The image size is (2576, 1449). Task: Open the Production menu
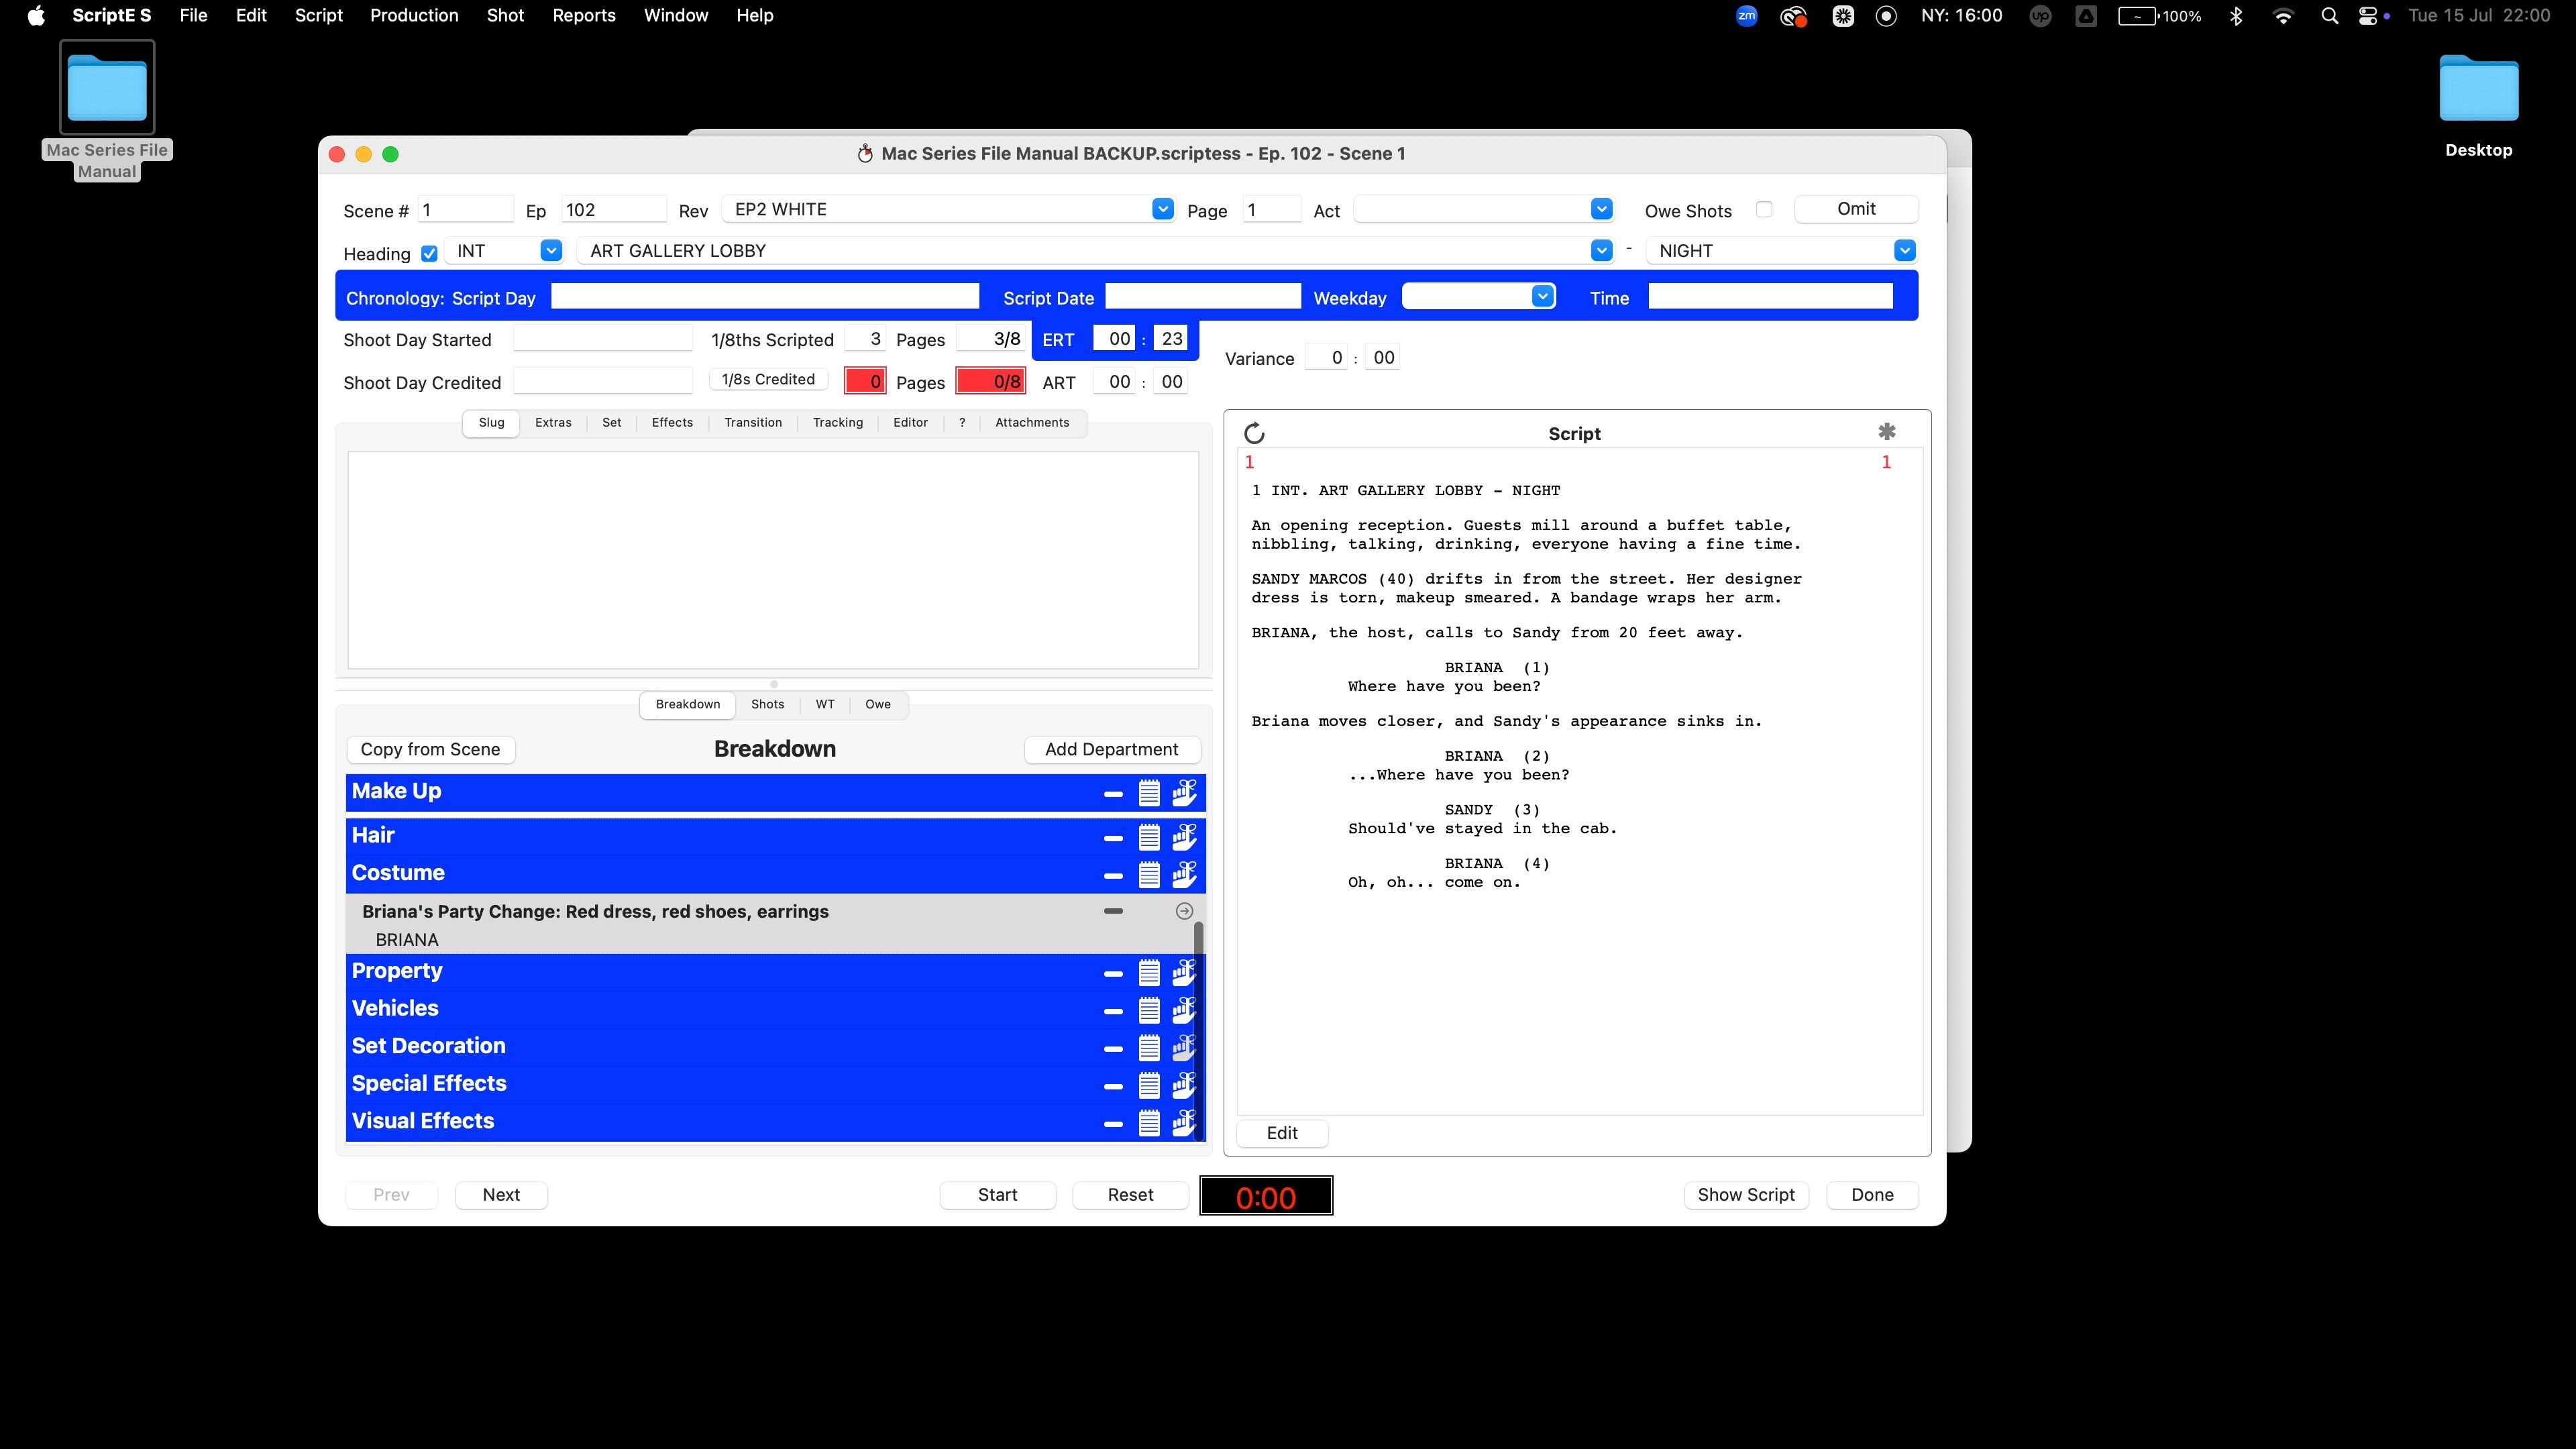[414, 15]
